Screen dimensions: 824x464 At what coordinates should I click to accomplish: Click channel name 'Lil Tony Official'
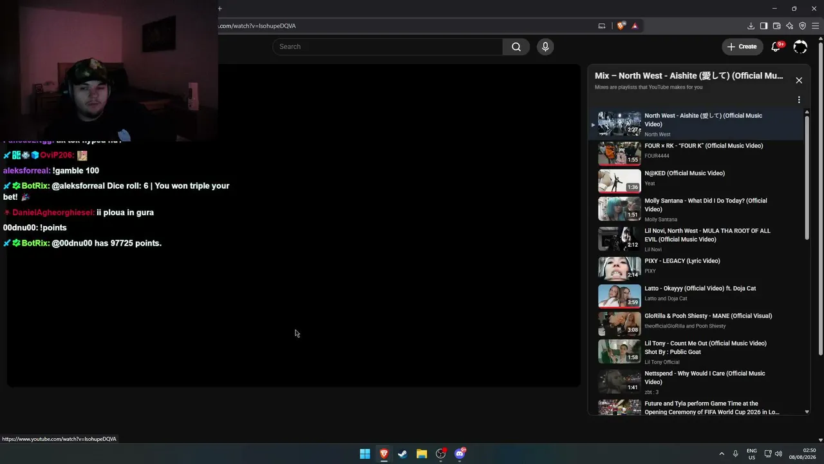tap(662, 362)
